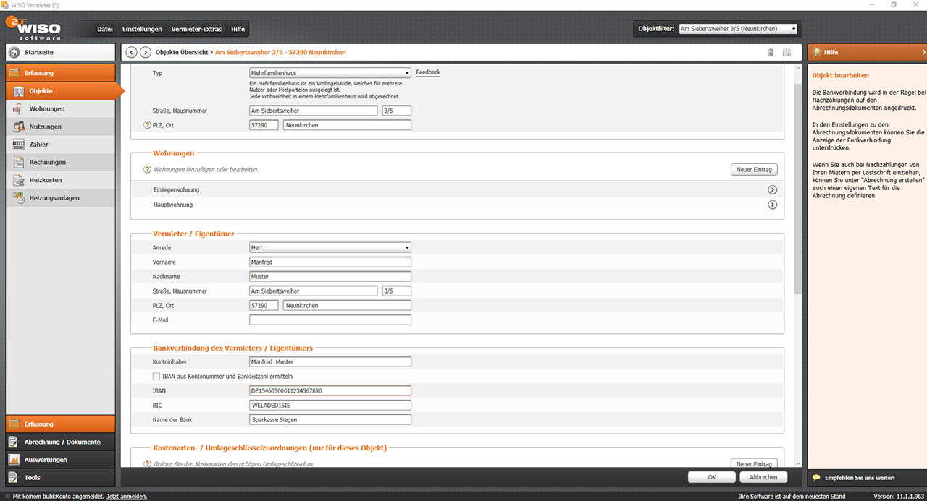The height and width of the screenshot is (501, 927).
Task: Click Objekt bearbeiten help heading
Action: [840, 75]
